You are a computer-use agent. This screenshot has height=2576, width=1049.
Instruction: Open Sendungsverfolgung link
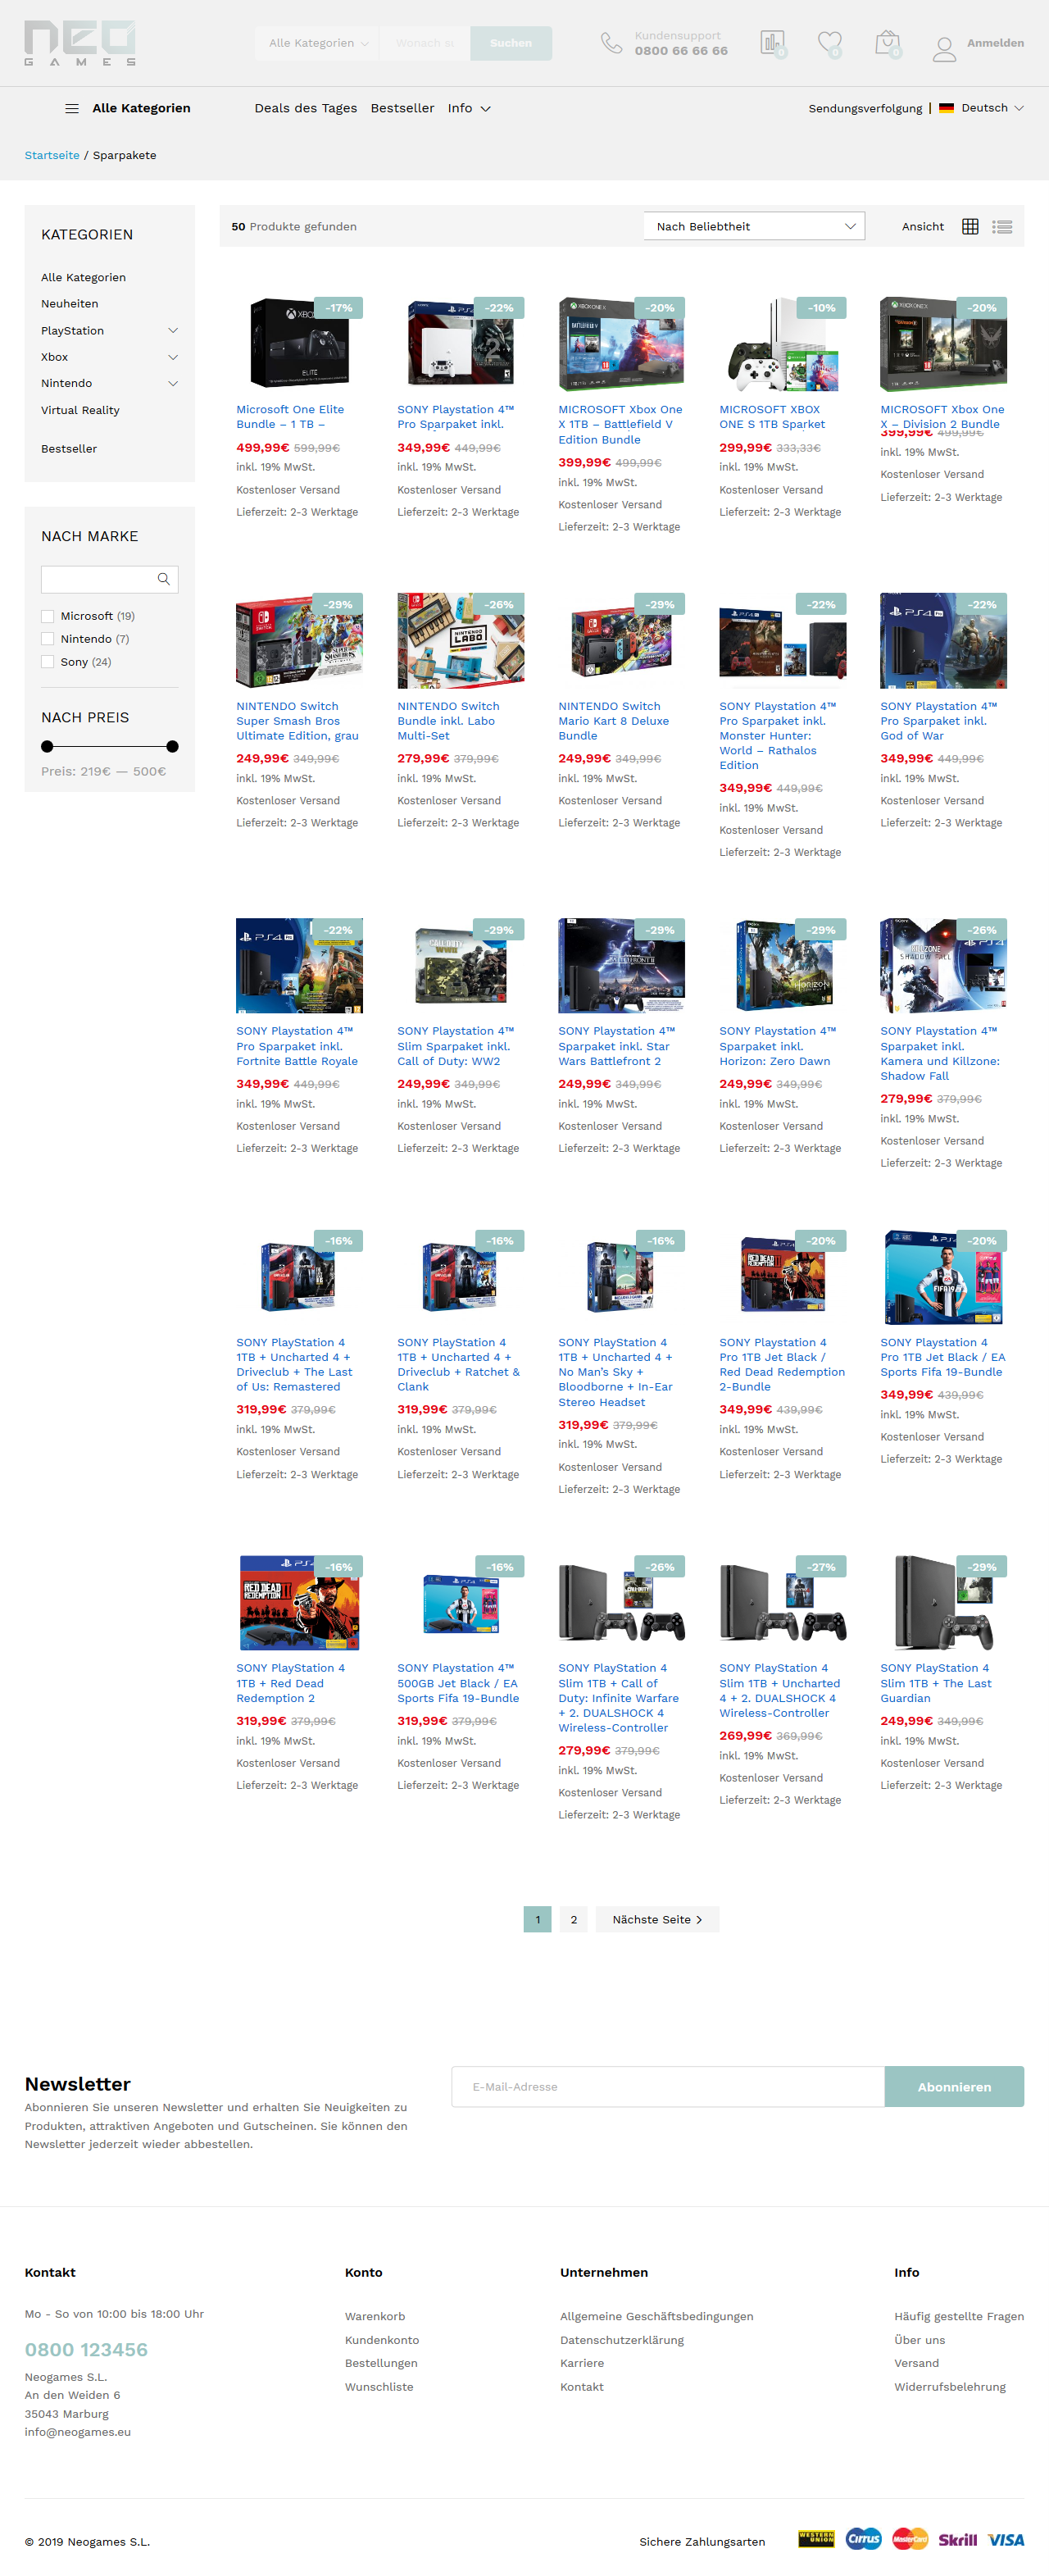(865, 108)
